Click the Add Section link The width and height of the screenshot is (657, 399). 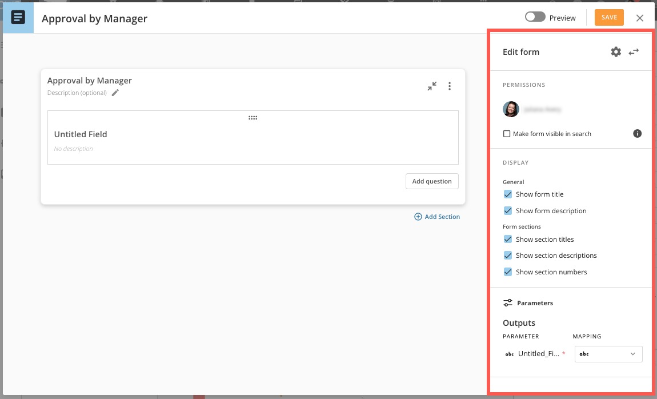[x=437, y=217]
